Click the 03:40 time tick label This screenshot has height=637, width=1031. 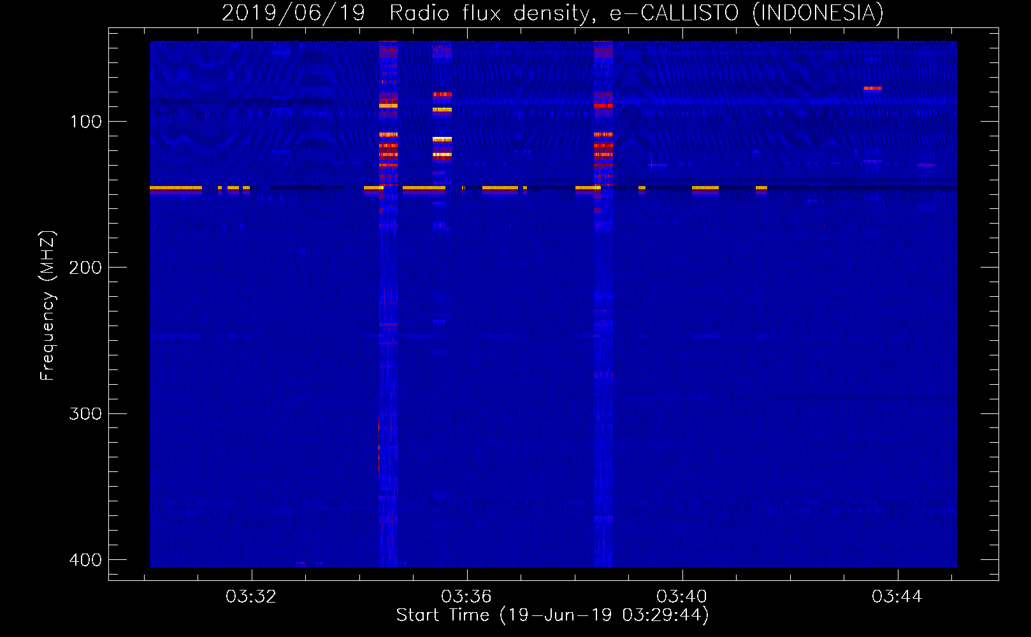(682, 597)
